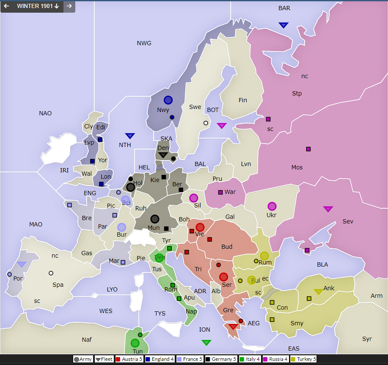Click the Ber supply center square
The image size is (388, 365).
point(181,190)
